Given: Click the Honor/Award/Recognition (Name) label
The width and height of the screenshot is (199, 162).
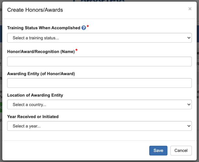Looking at the screenshot, I should [41, 52].
